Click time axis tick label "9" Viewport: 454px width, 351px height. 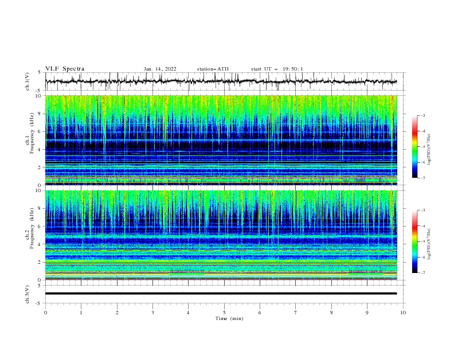pyautogui.click(x=367, y=313)
